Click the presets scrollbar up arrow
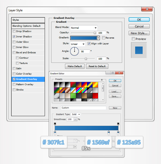The height and width of the screenshot is (164, 161). click(103, 84)
